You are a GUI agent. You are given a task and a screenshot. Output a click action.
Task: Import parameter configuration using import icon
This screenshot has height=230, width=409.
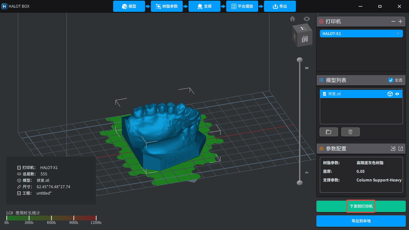[393, 149]
